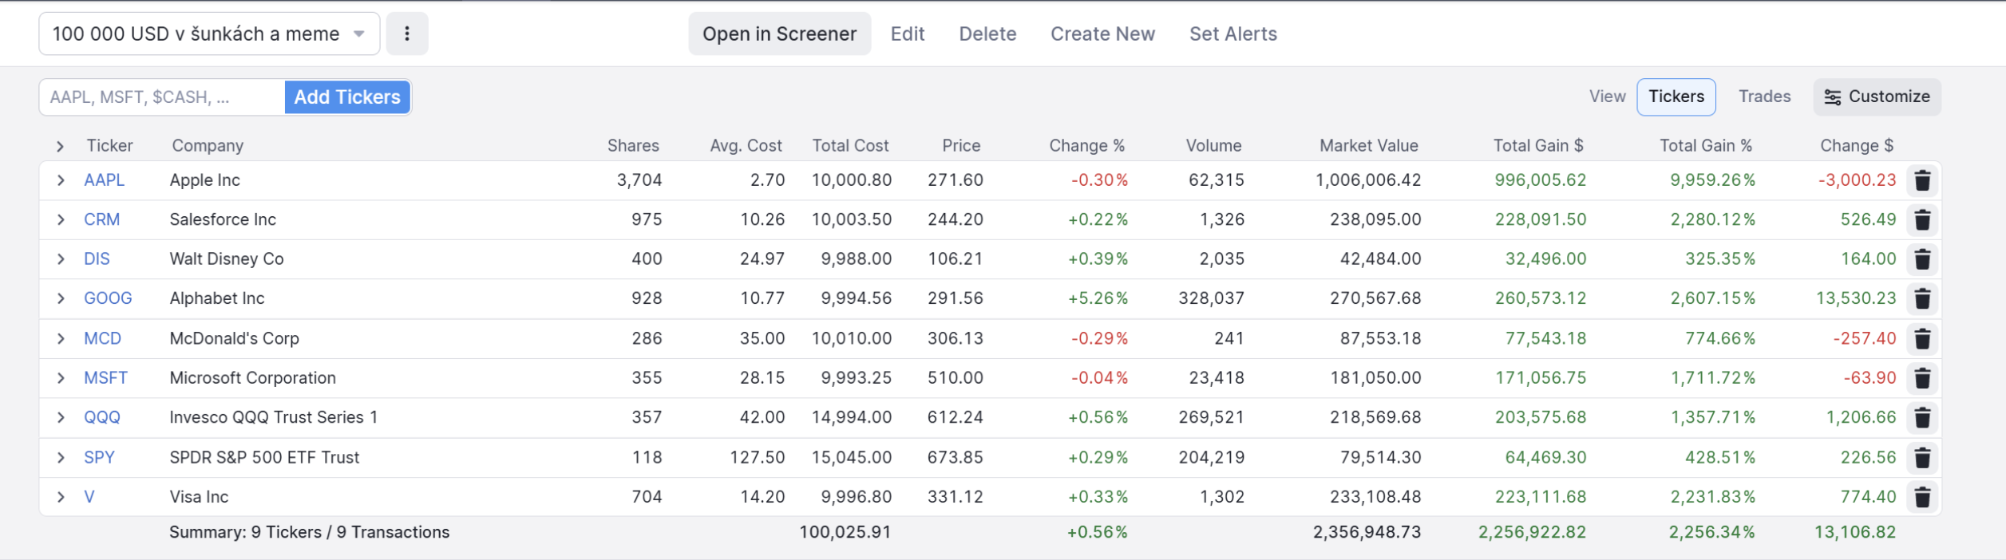This screenshot has width=2006, height=560.
Task: Switch view to Trades
Action: [1764, 97]
